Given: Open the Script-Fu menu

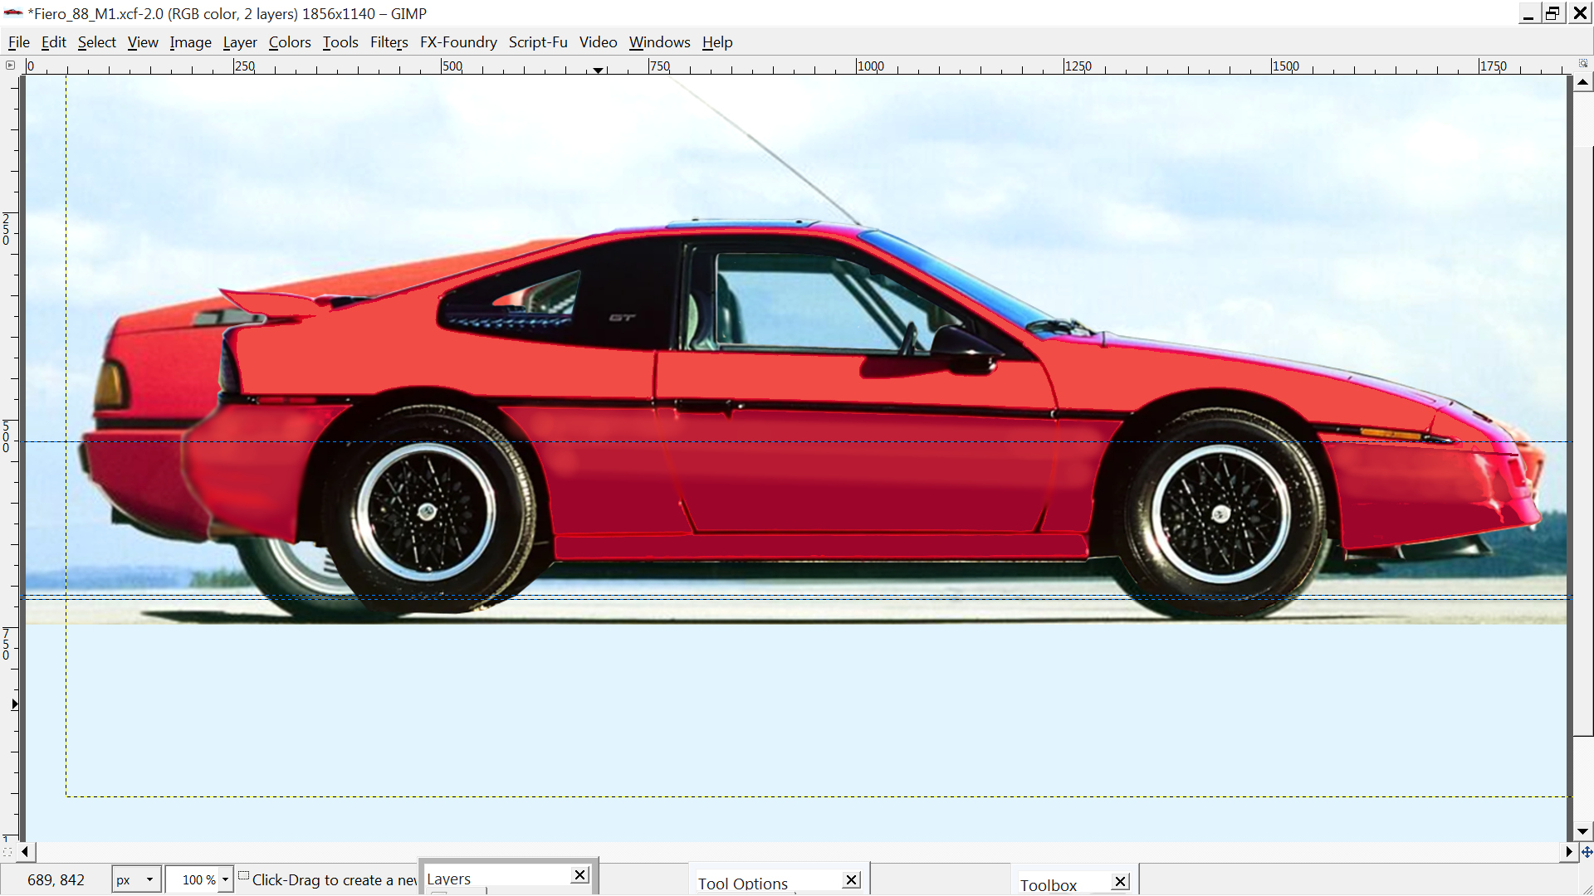Looking at the screenshot, I should pos(538,42).
